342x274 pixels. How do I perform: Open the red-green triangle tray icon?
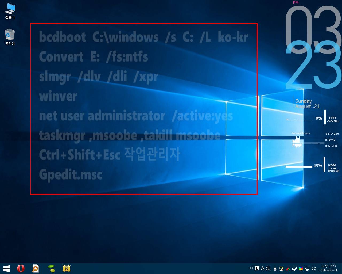[288, 269]
